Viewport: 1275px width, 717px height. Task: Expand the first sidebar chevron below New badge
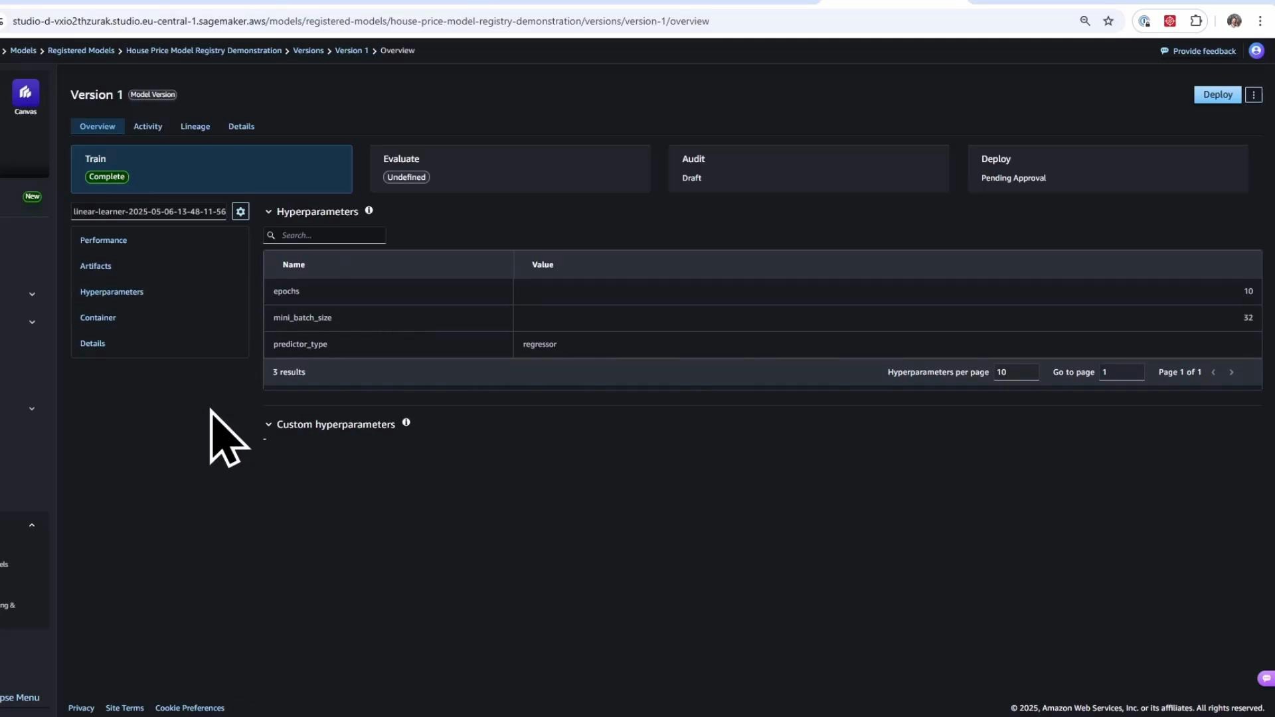32,294
